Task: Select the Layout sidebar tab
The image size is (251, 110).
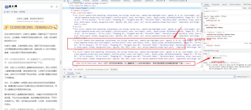Action: 224,4
